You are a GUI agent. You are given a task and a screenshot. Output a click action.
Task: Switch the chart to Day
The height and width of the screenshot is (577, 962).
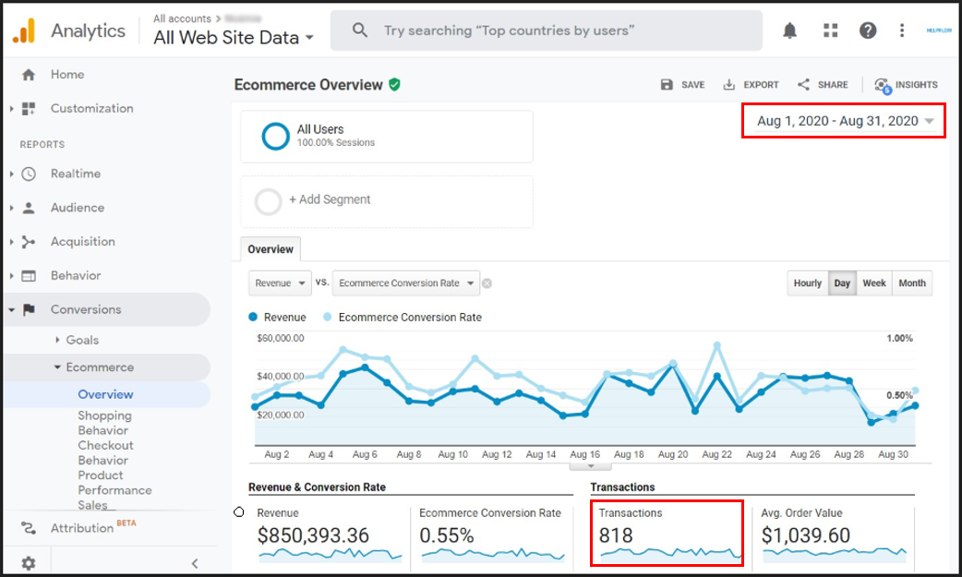pos(842,283)
